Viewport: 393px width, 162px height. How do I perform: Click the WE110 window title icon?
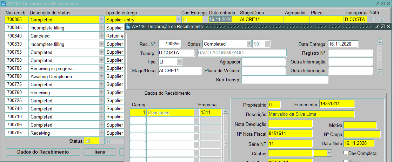128,27
